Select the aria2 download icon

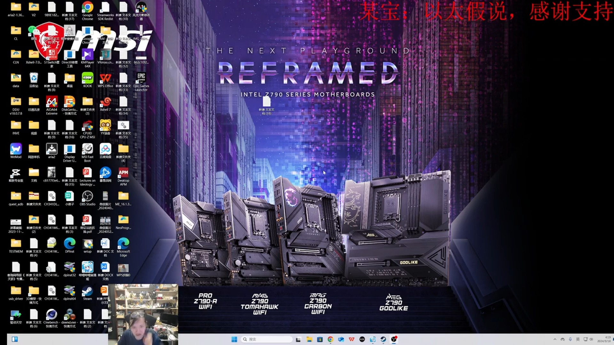pos(51,151)
